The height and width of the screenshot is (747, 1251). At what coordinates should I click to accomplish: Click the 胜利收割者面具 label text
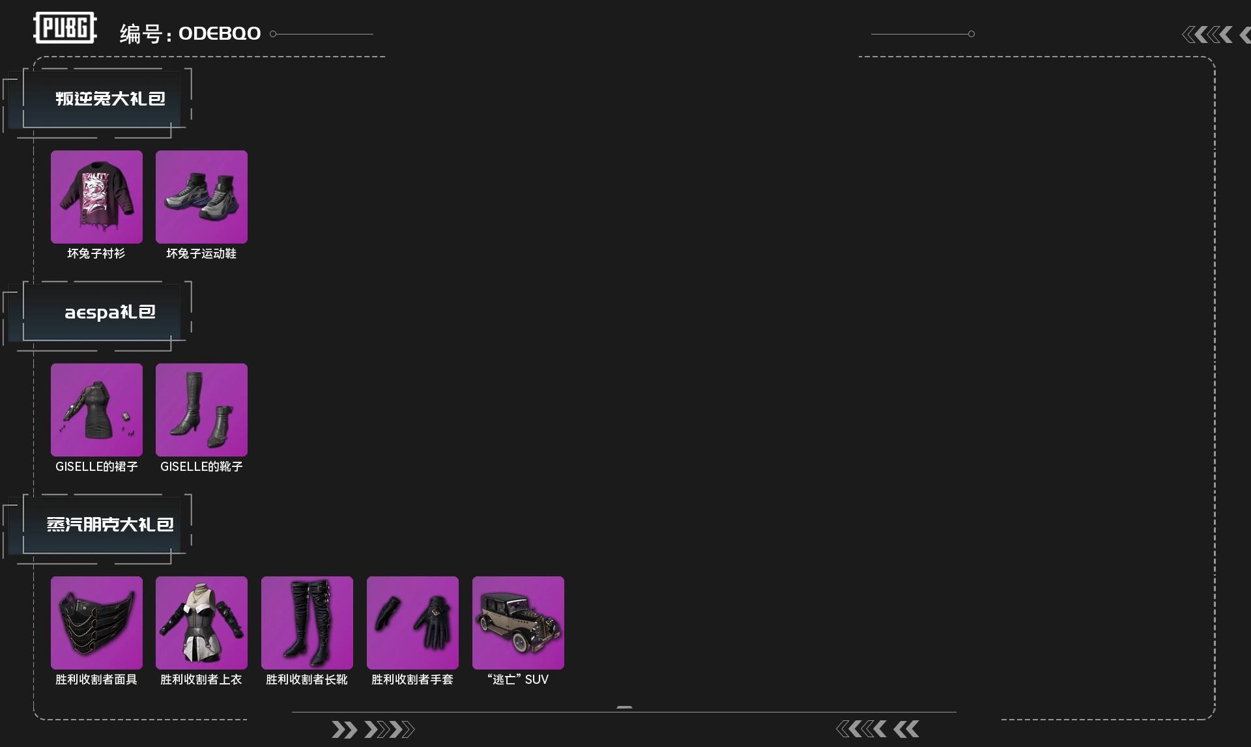coord(96,679)
